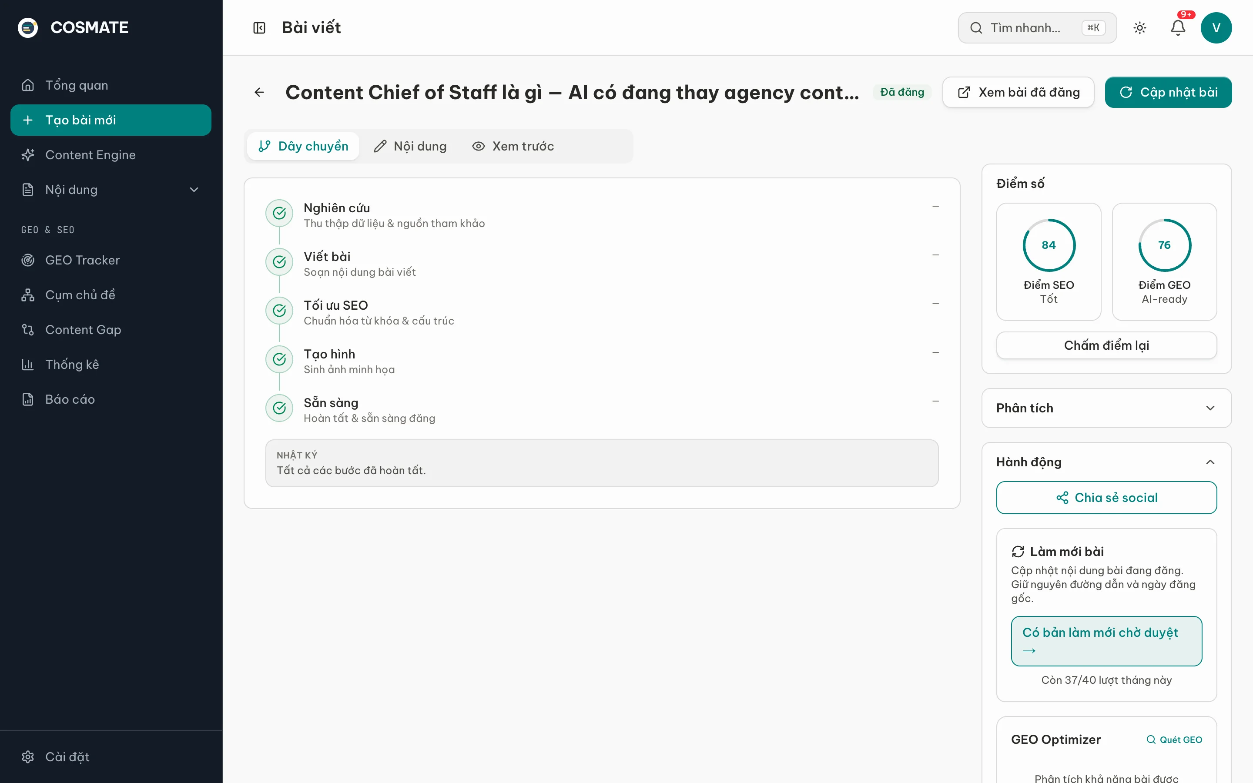Click the Cập nhật bài button
The height and width of the screenshot is (783, 1253).
pyautogui.click(x=1168, y=92)
